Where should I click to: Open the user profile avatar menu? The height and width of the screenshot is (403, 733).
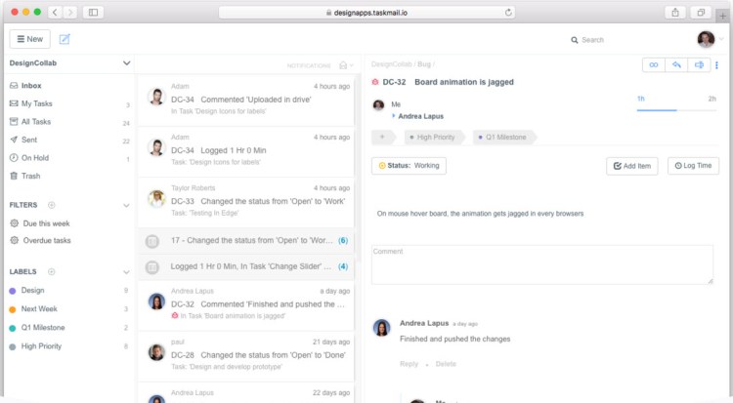pos(706,39)
